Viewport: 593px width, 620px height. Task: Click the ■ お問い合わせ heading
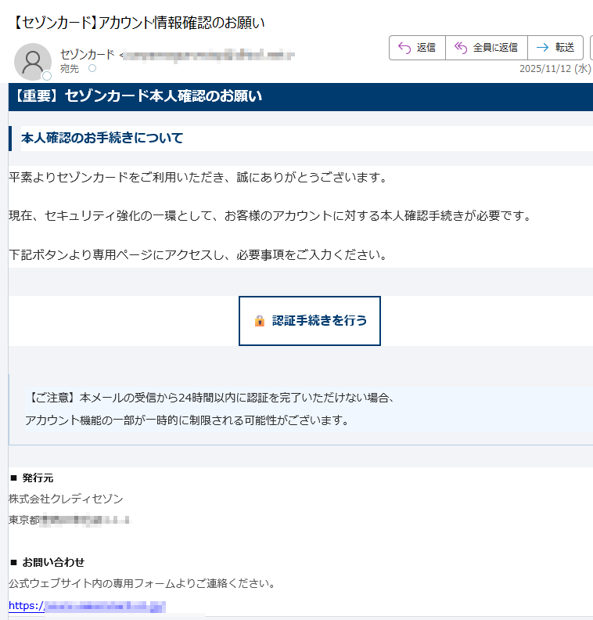click(48, 562)
